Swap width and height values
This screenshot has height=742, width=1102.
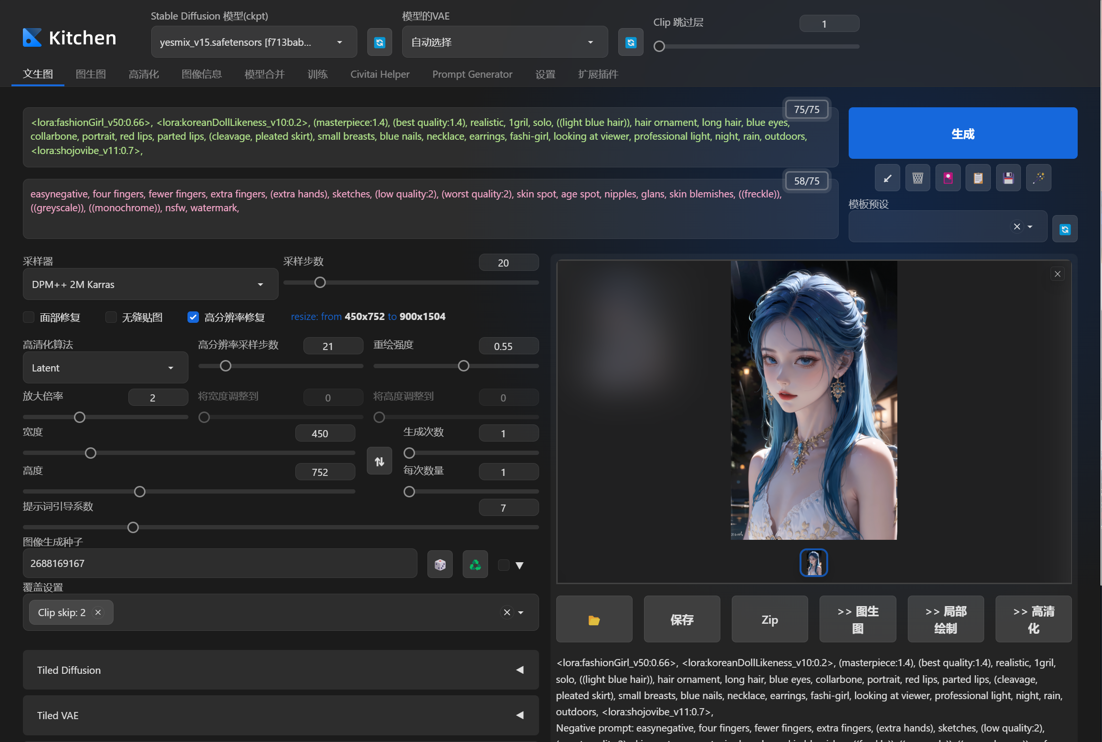pos(379,461)
